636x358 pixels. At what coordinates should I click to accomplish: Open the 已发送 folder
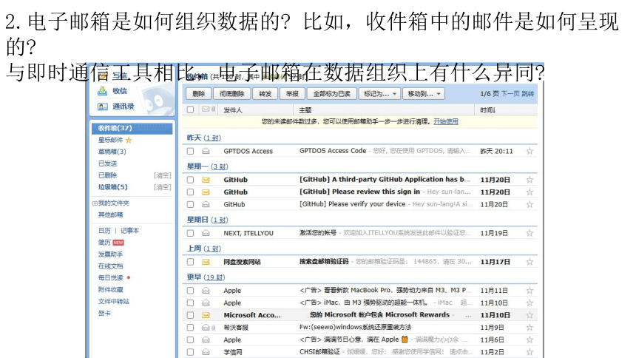click(x=107, y=163)
